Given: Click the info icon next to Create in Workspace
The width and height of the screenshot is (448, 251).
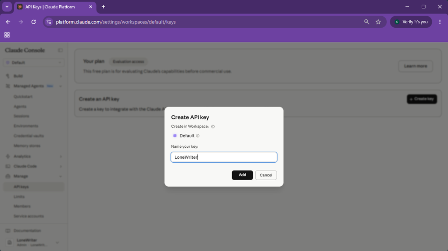Looking at the screenshot, I should pos(213,127).
